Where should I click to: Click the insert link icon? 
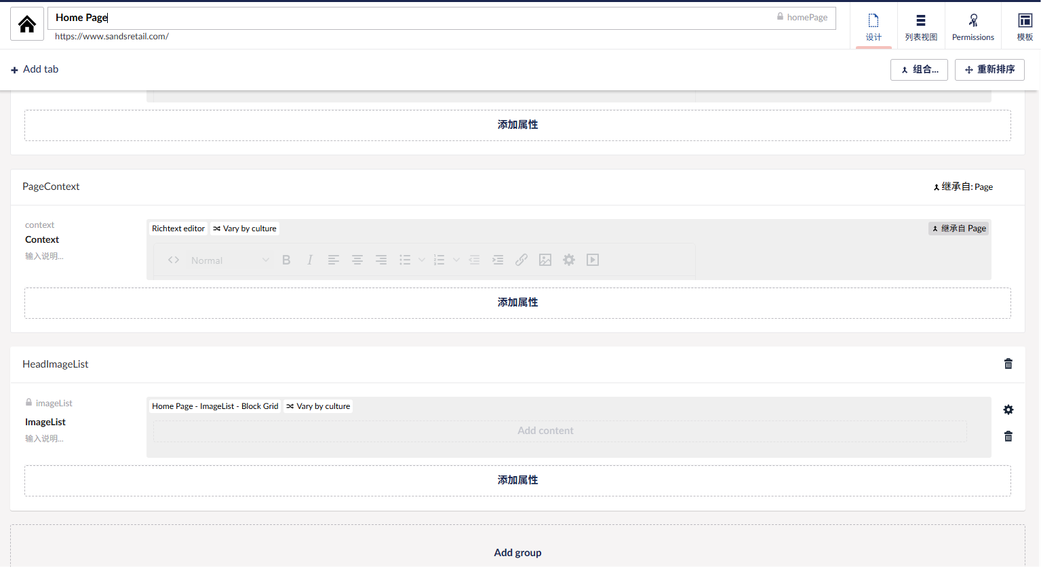(522, 260)
